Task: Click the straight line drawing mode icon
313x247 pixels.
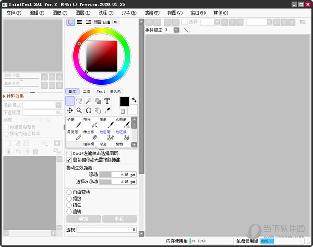Action: point(186,30)
